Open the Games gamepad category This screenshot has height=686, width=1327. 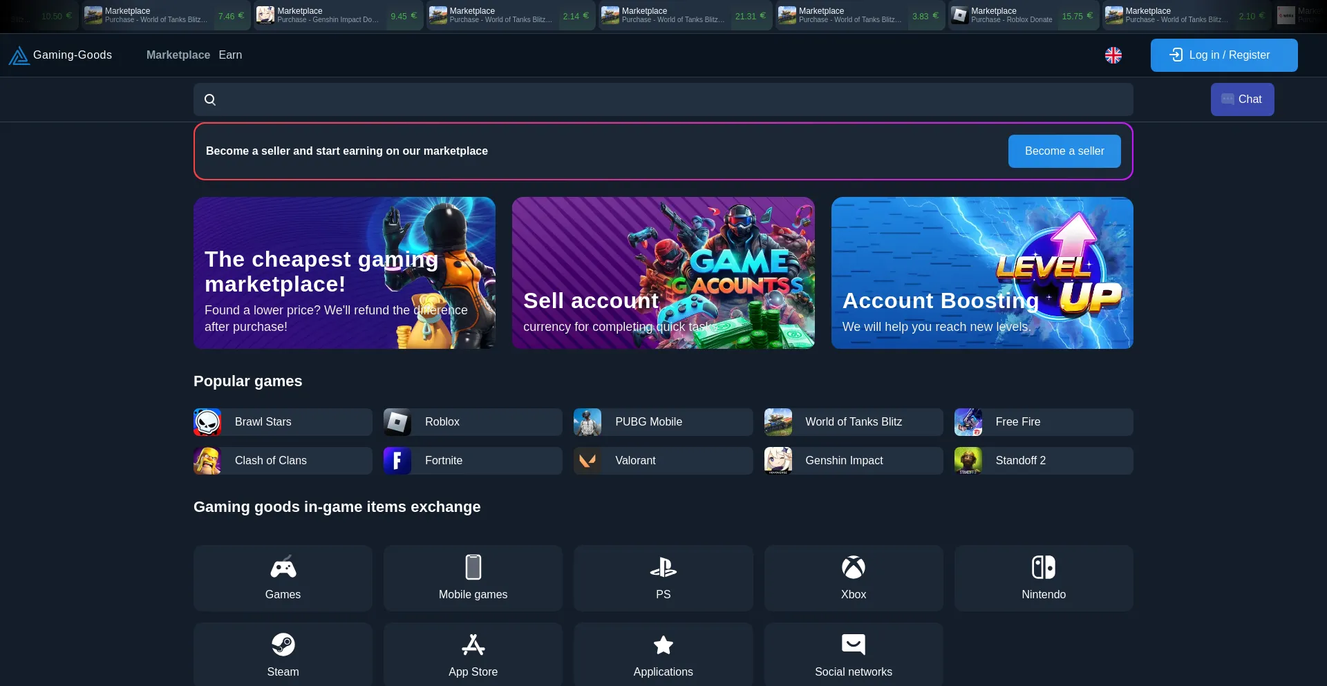tap(283, 578)
